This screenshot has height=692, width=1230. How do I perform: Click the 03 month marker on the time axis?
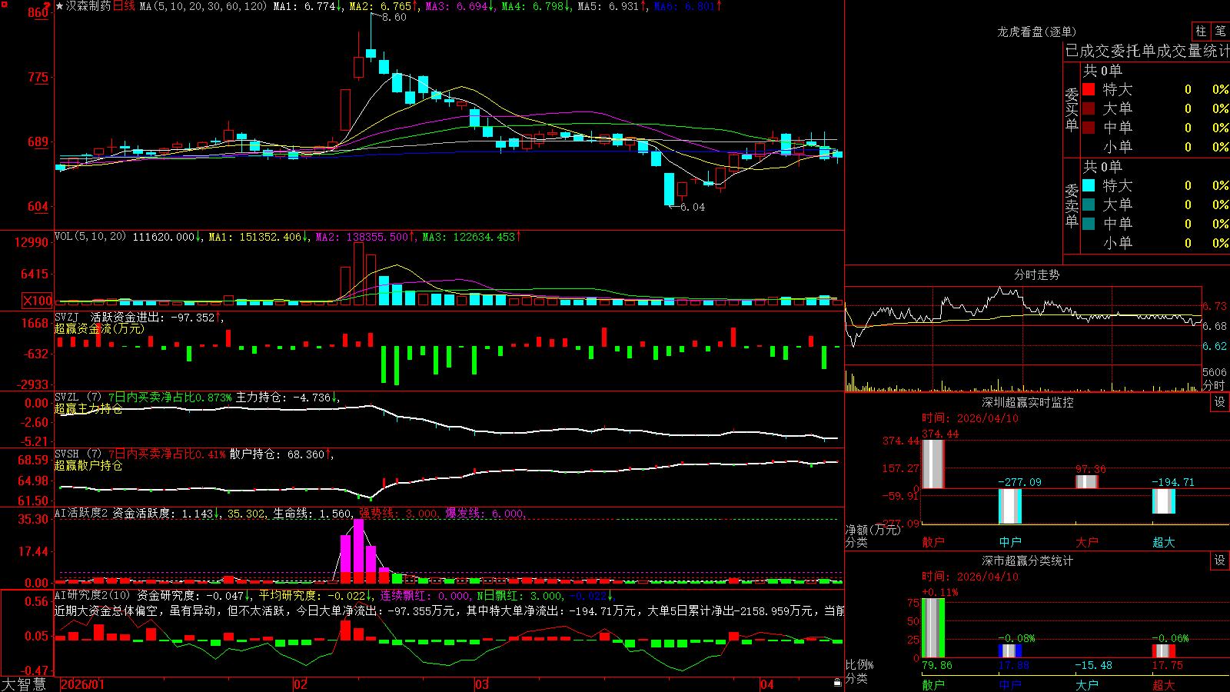[x=482, y=684]
